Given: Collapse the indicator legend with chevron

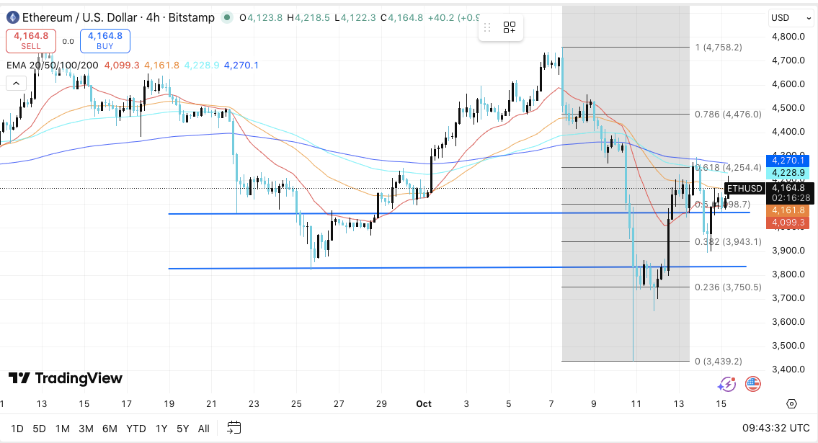Looking at the screenshot, I should [16, 84].
